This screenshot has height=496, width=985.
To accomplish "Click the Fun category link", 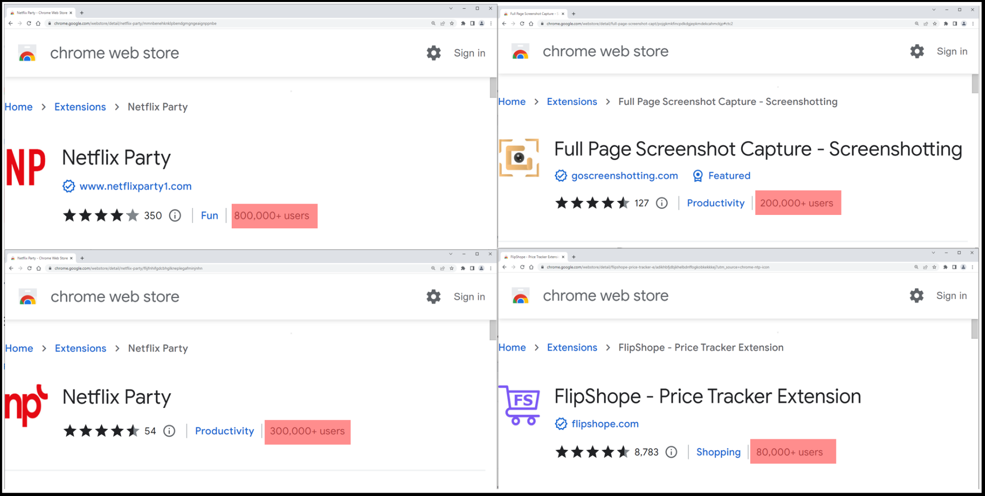I will pyautogui.click(x=209, y=215).
